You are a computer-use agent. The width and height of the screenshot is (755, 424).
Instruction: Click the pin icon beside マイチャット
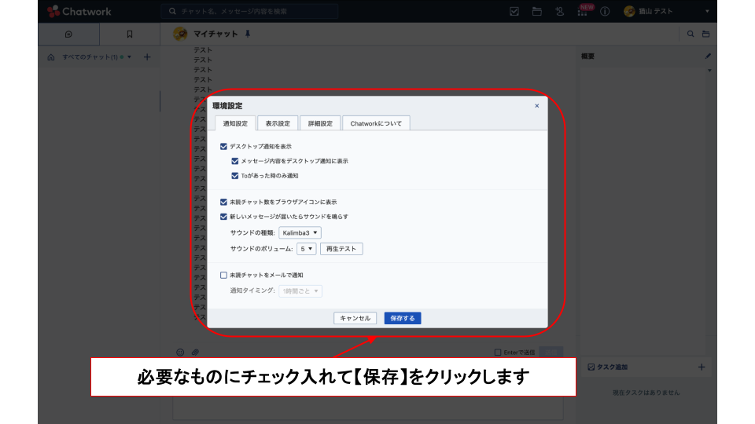pos(248,34)
